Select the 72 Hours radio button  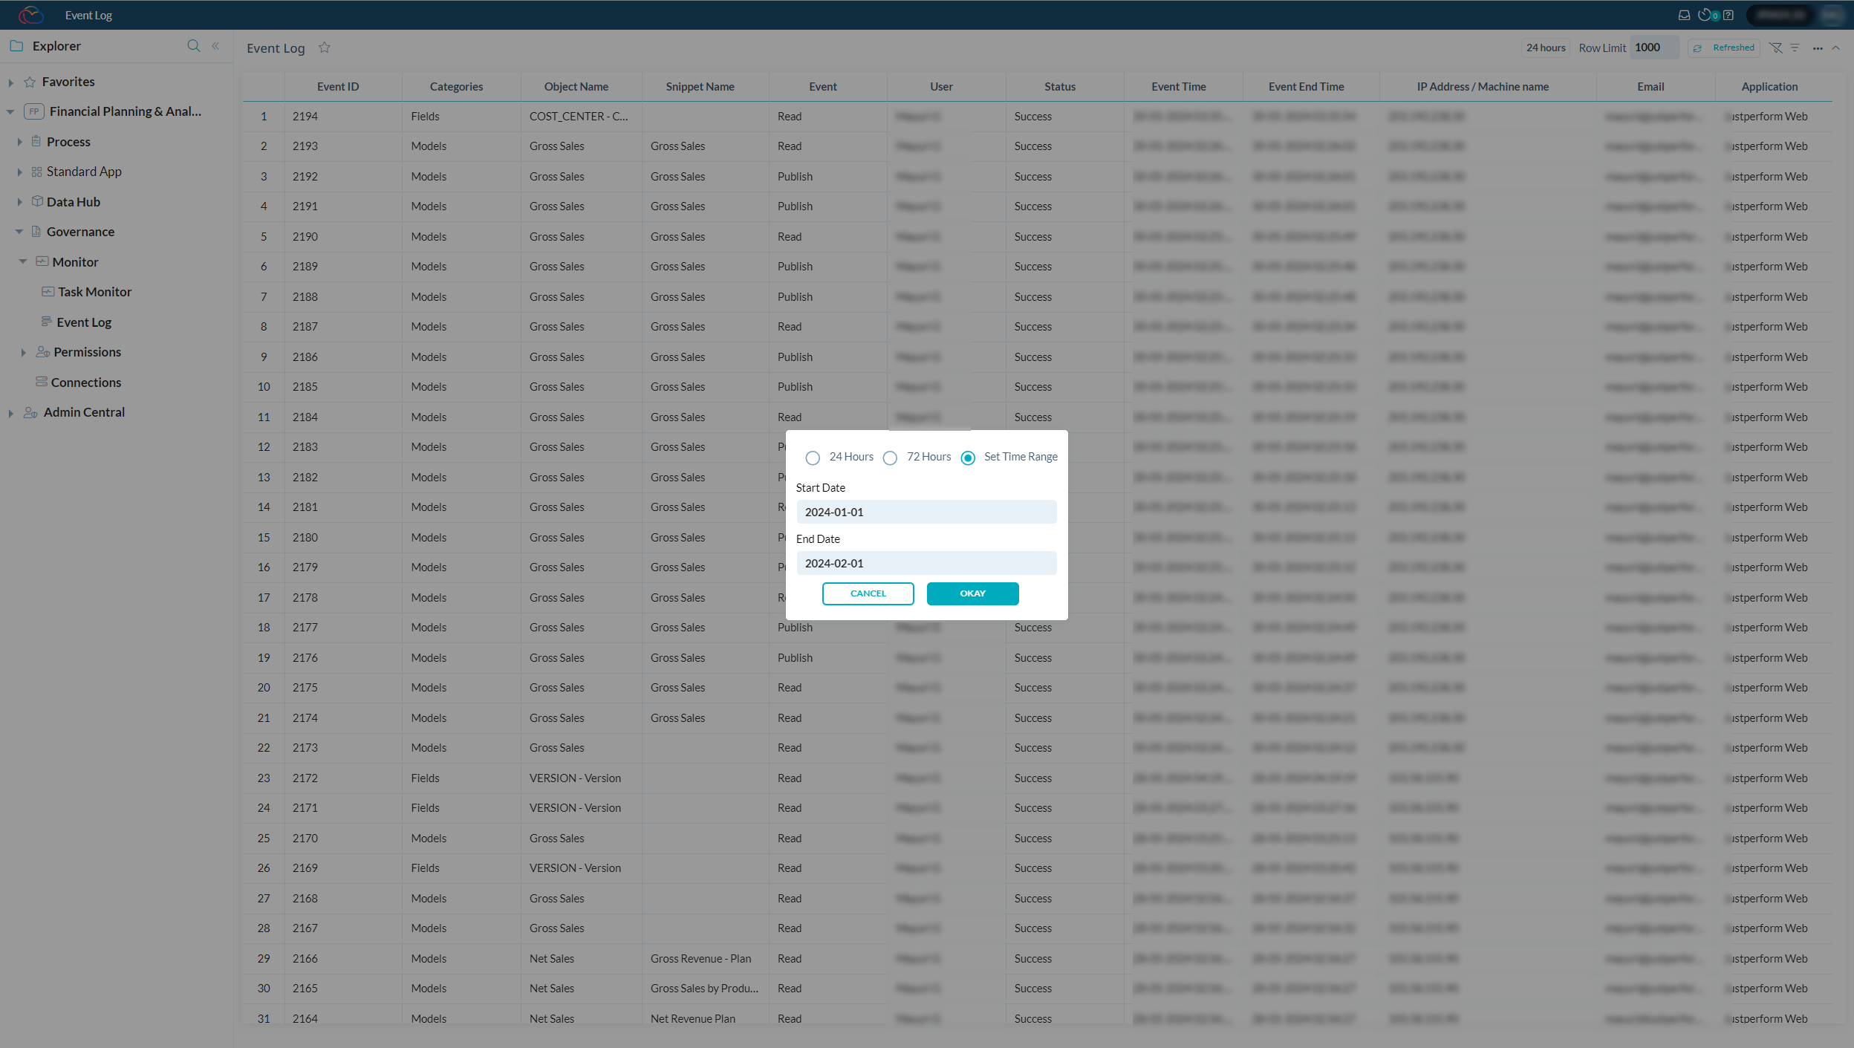[890, 458]
